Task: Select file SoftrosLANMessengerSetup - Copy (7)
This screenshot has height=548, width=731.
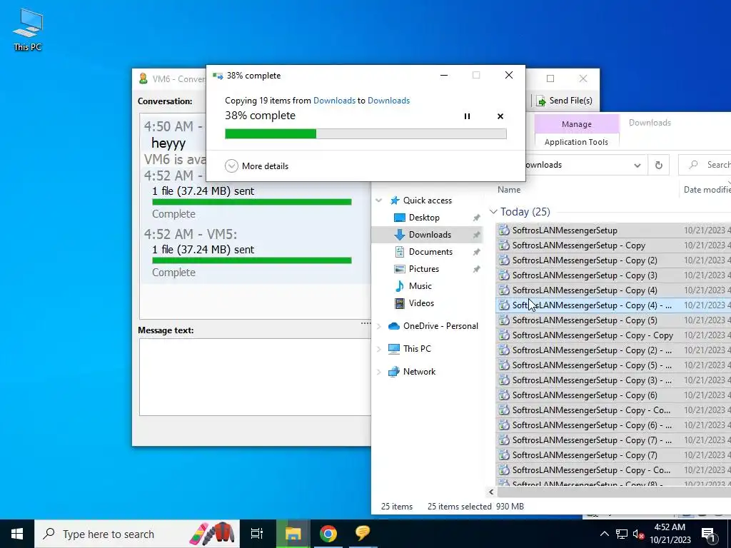Action: point(585,455)
